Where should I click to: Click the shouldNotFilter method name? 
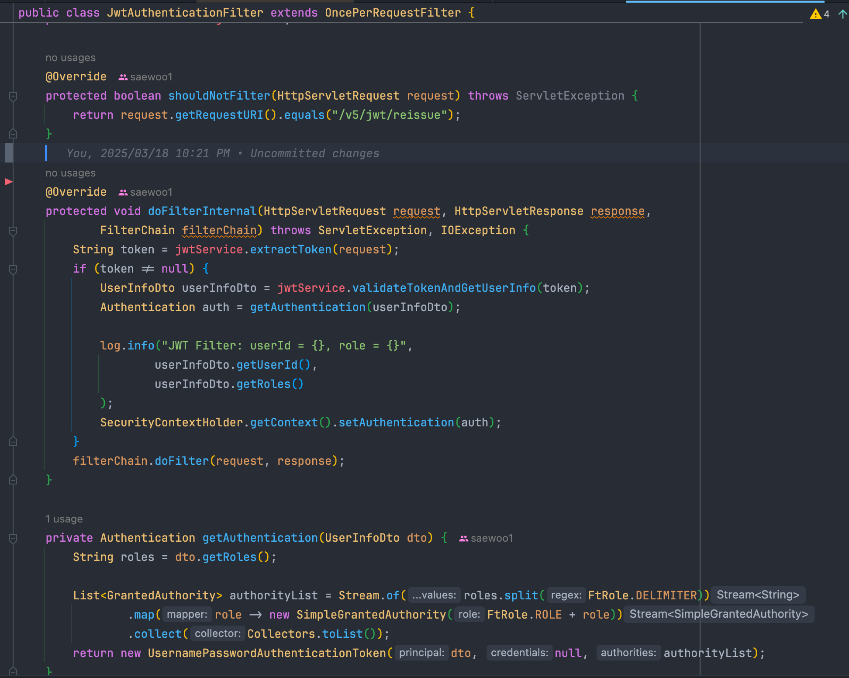pos(219,96)
